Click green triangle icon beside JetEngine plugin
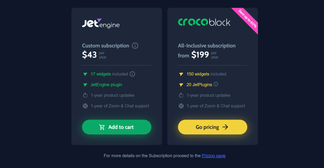 85,85
